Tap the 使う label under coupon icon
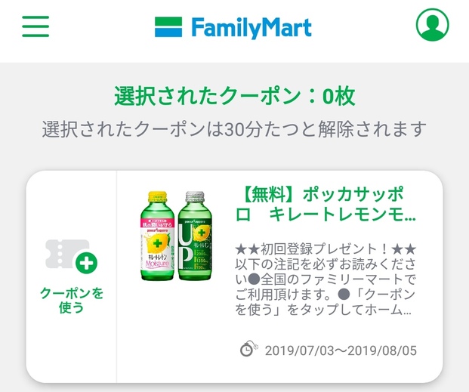469x392 pixels. [71, 307]
